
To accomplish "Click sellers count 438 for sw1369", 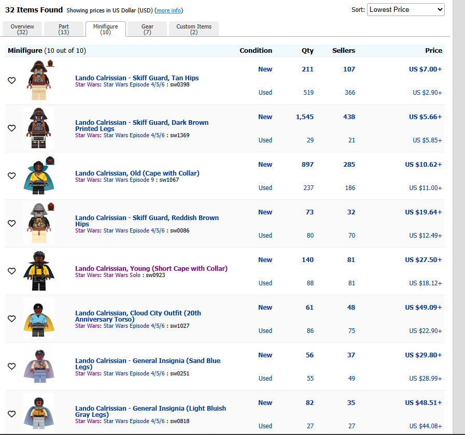I will coord(349,117).
